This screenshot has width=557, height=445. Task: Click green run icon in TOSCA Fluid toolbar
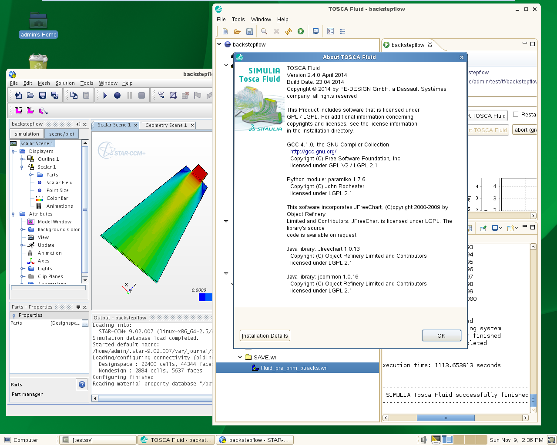tap(301, 31)
